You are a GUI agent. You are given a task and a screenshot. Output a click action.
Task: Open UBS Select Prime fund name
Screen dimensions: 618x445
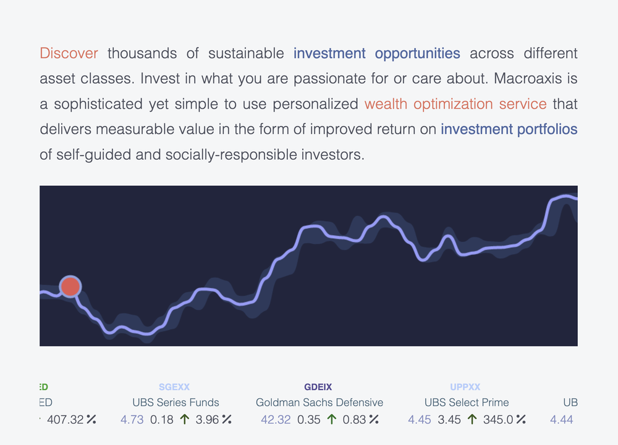click(x=467, y=402)
